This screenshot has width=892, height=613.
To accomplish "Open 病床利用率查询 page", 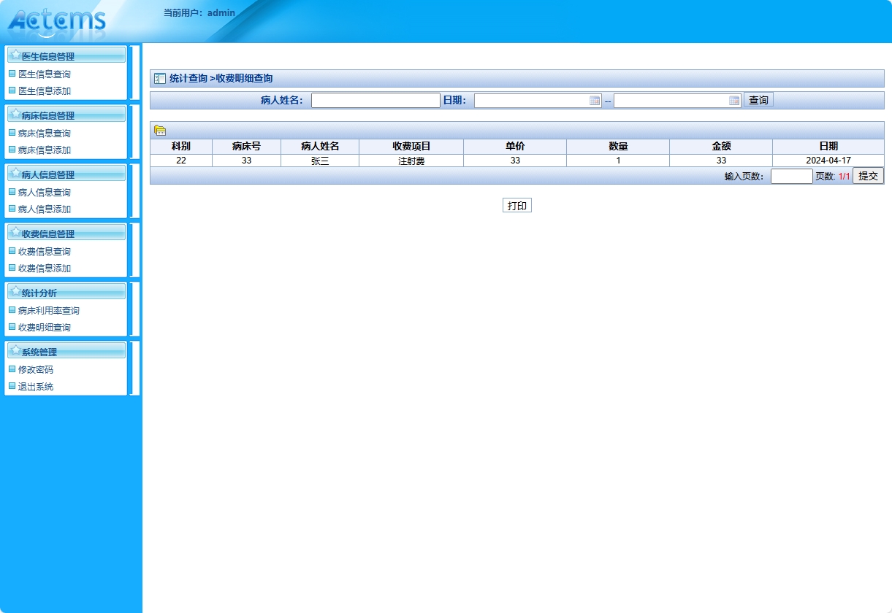I will coord(49,311).
